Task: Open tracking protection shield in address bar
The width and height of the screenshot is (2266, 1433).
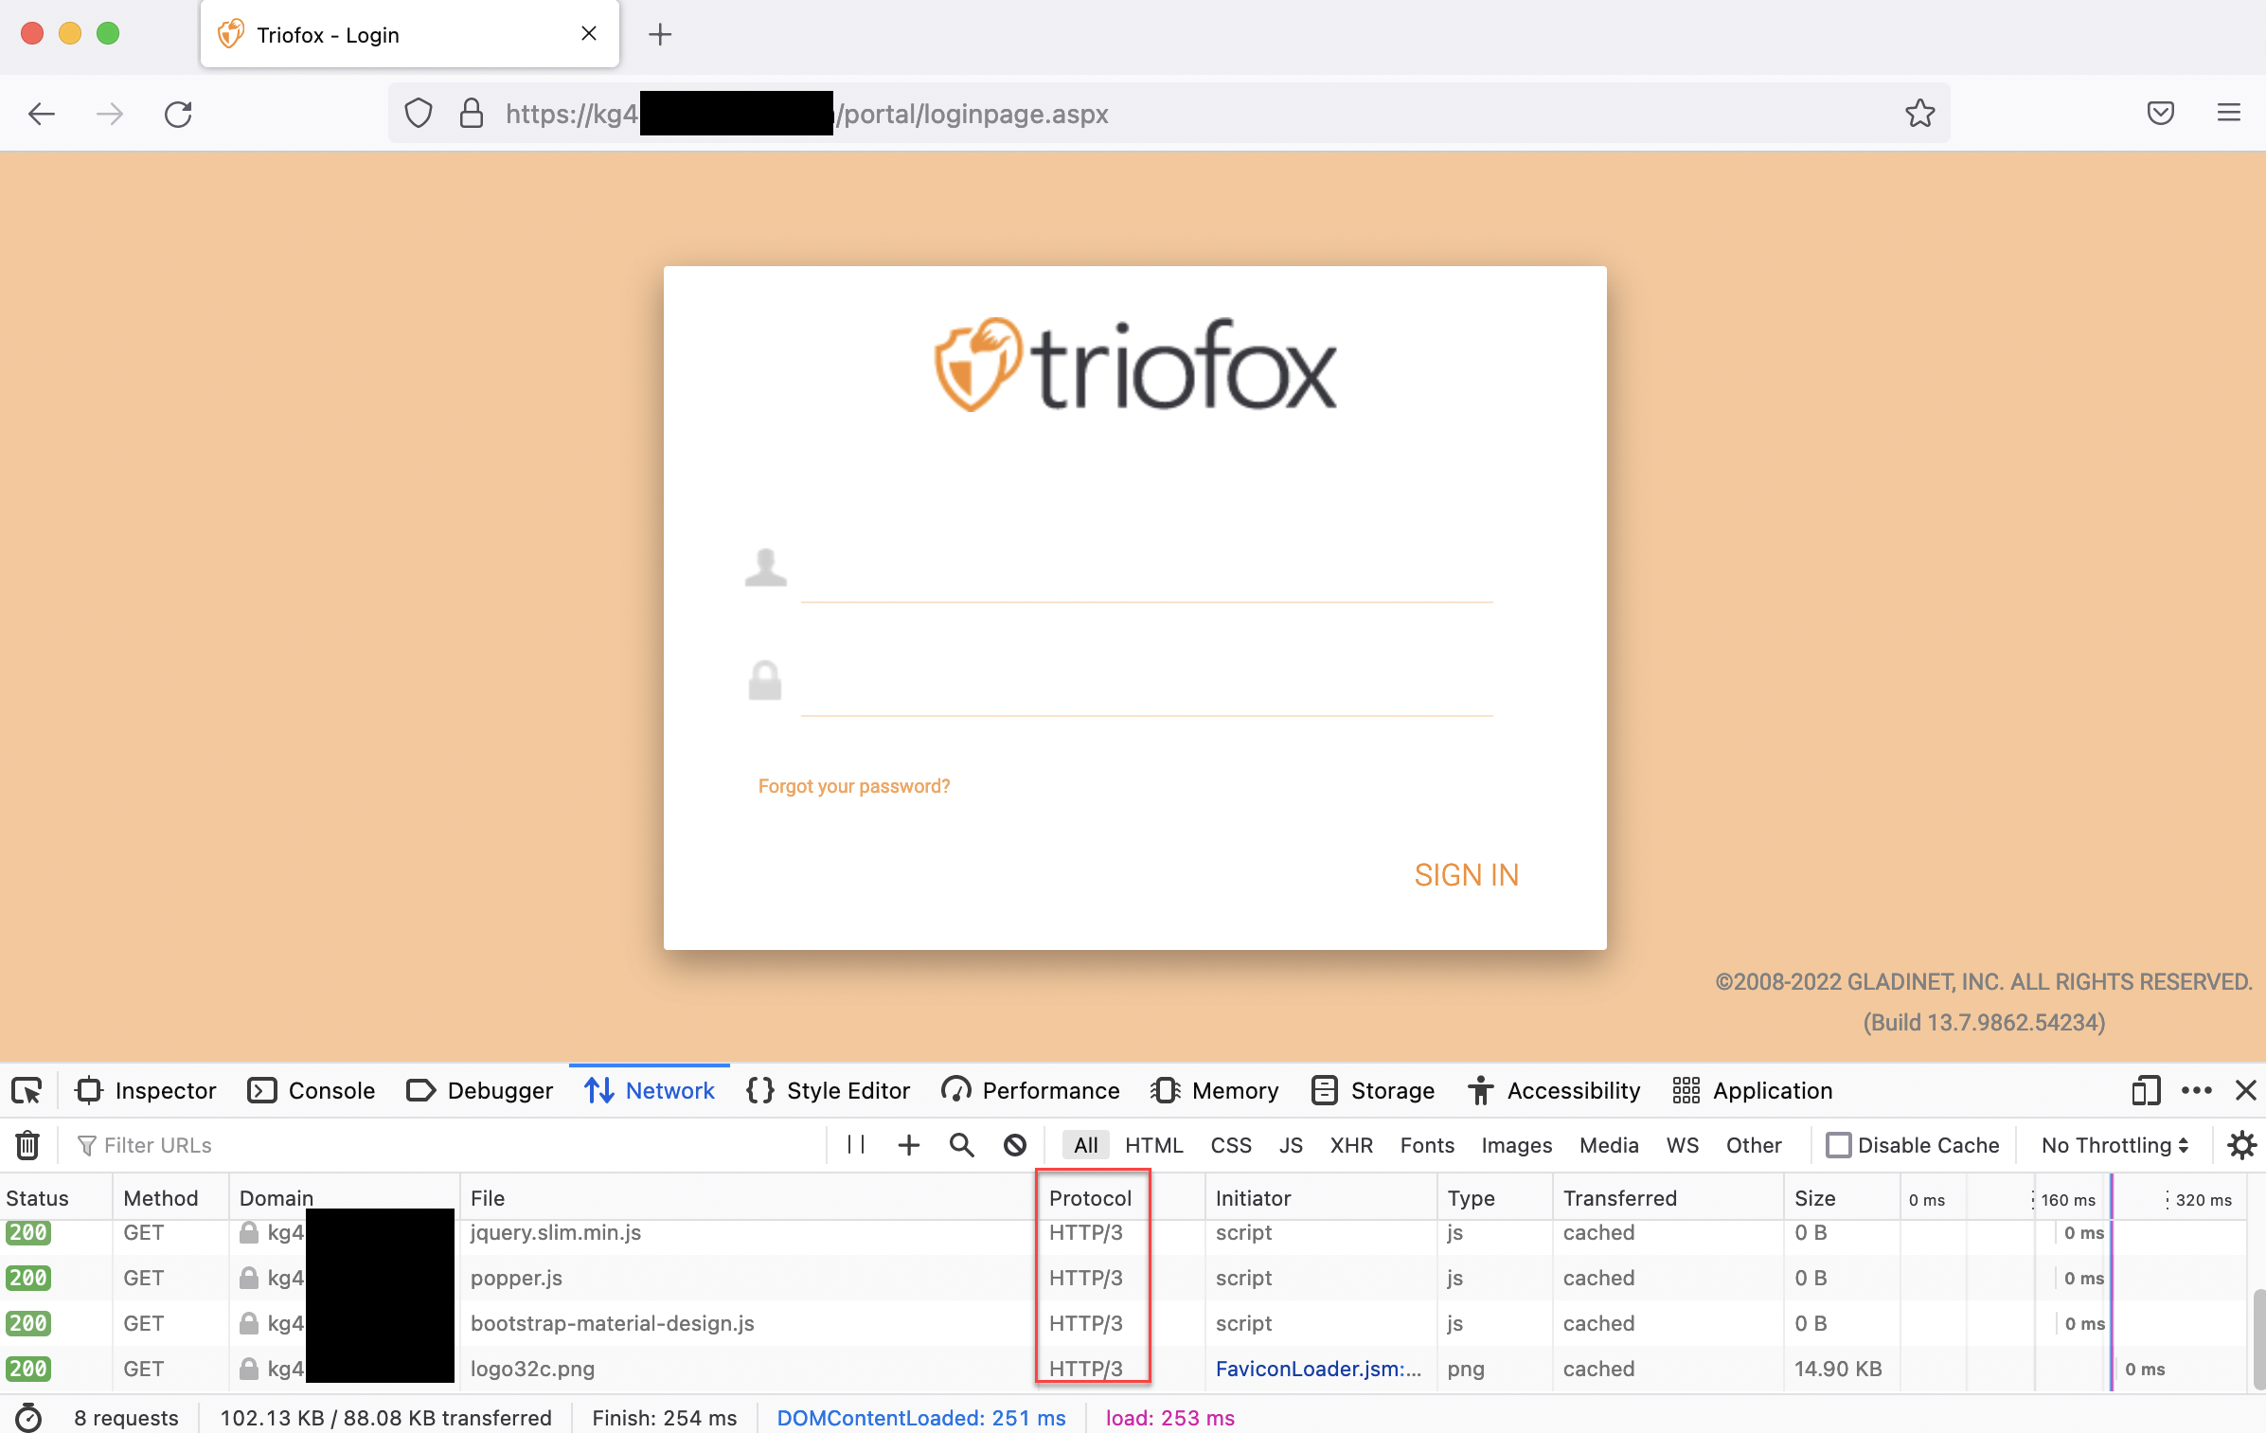Action: coord(419,114)
